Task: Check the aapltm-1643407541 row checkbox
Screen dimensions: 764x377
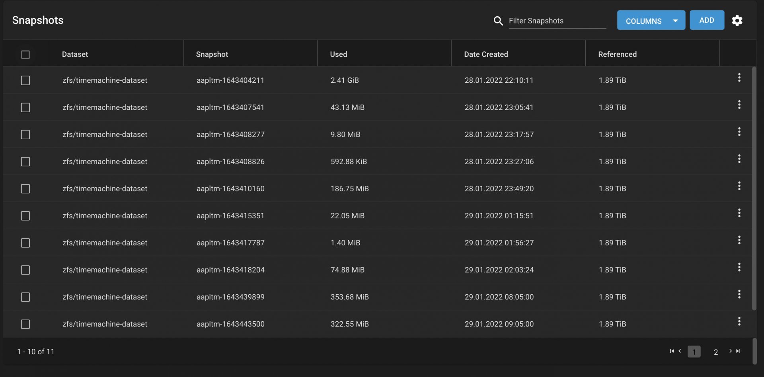Action: point(25,107)
